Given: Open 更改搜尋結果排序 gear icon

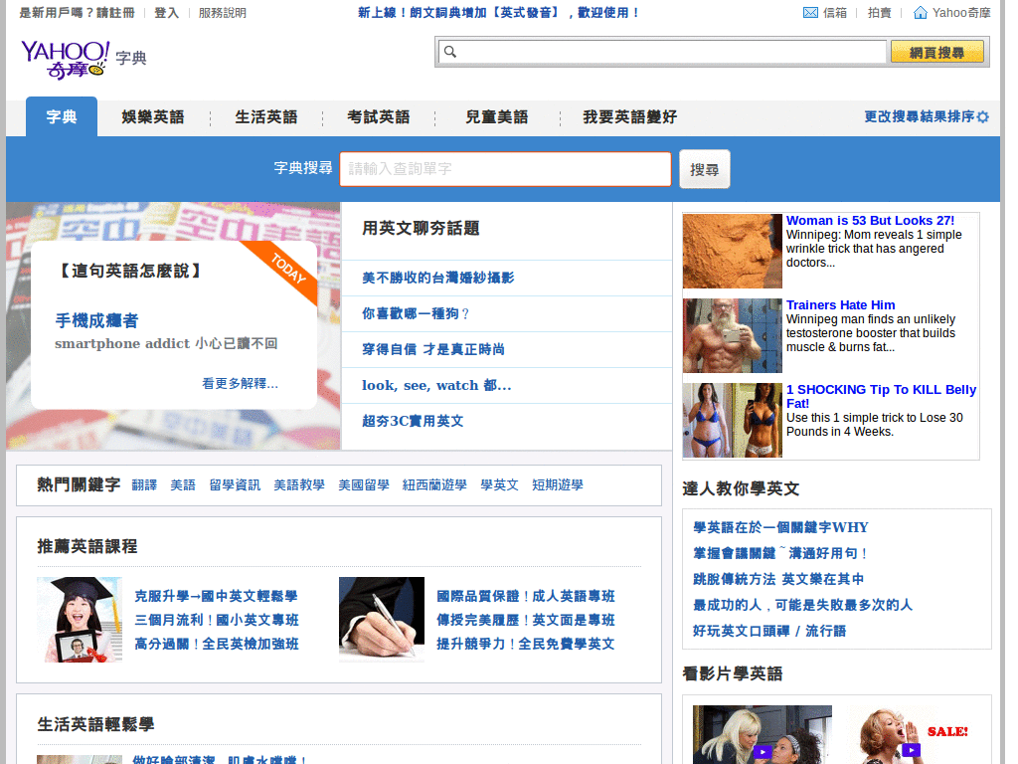Looking at the screenshot, I should [x=982, y=116].
